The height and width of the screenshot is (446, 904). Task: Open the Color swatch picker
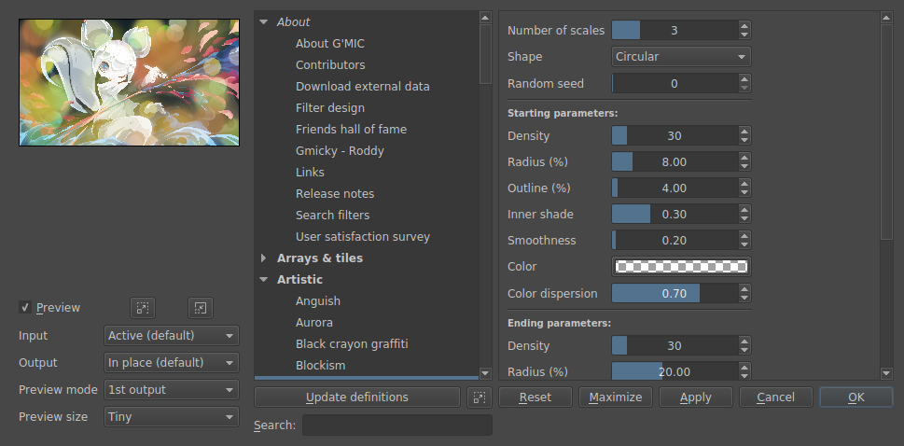click(681, 267)
